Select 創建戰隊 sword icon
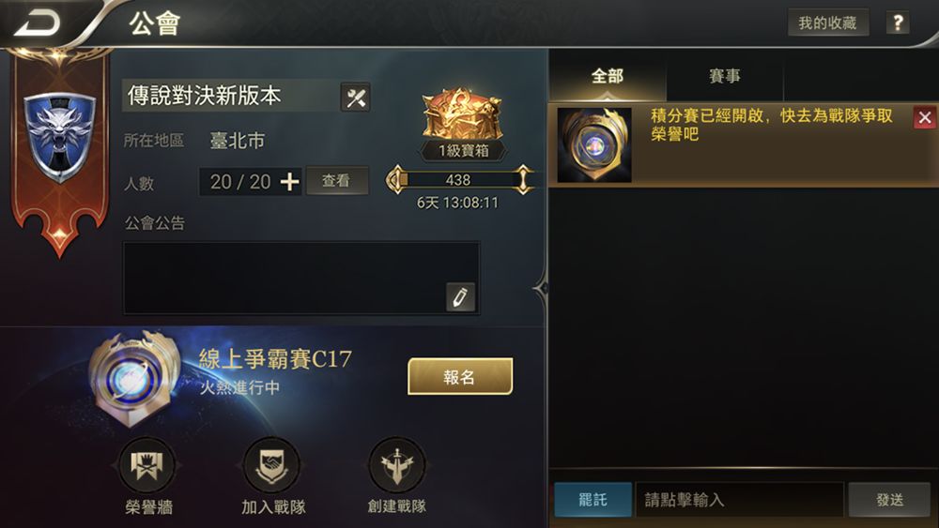The image size is (939, 528). (397, 466)
